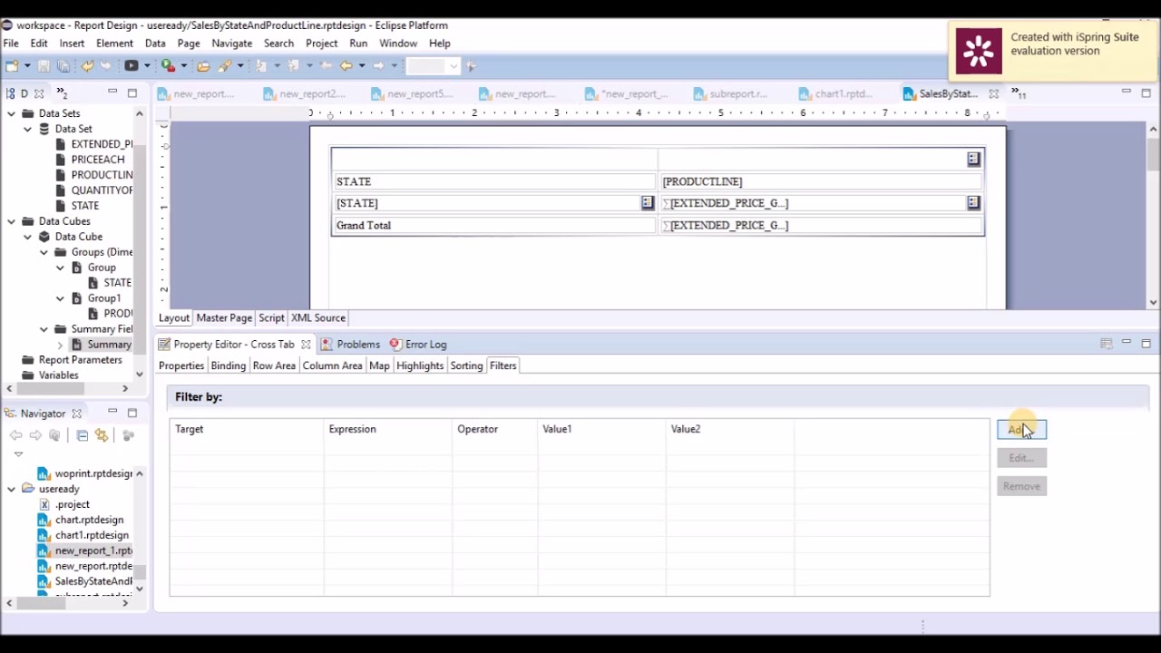Select woprint.rptdesign in Navigator
The image size is (1161, 653).
pos(93,473)
